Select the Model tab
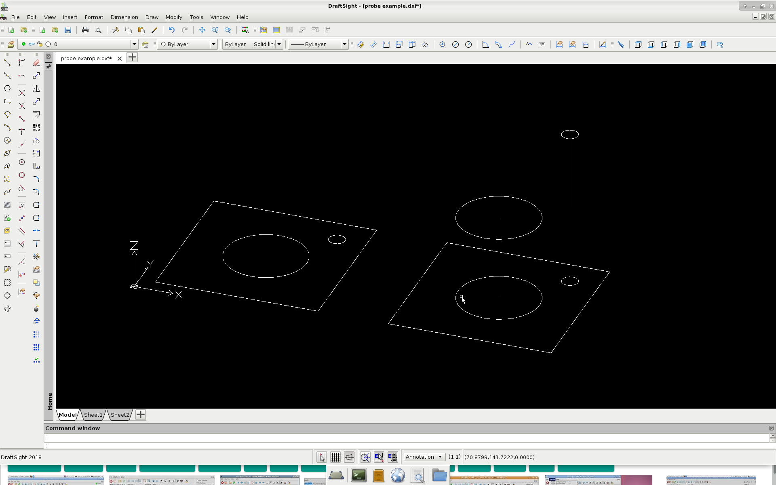This screenshot has width=776, height=485. pyautogui.click(x=67, y=415)
